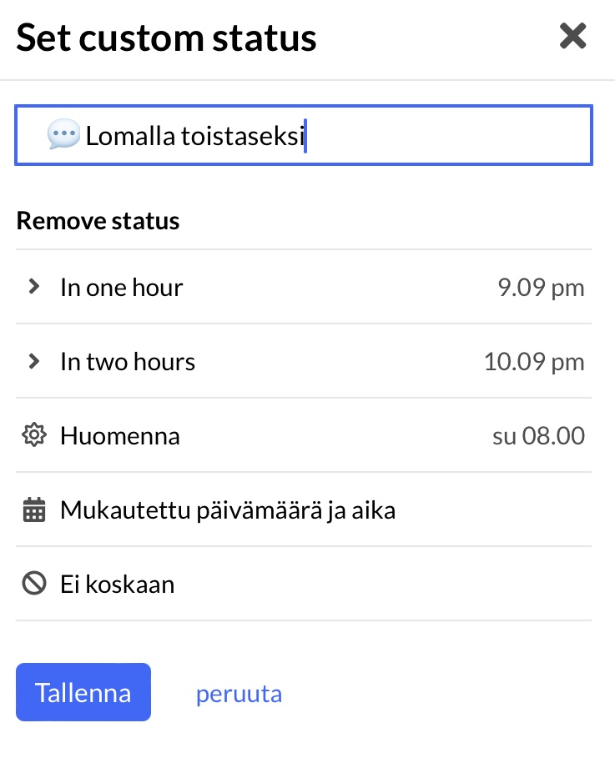The height and width of the screenshot is (768, 615).
Task: Click the su 08.00 time label
Action: (x=538, y=436)
